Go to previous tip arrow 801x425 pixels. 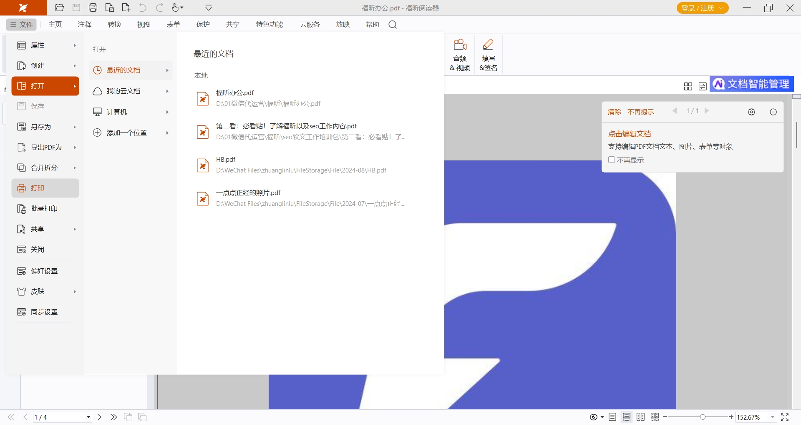click(x=675, y=111)
